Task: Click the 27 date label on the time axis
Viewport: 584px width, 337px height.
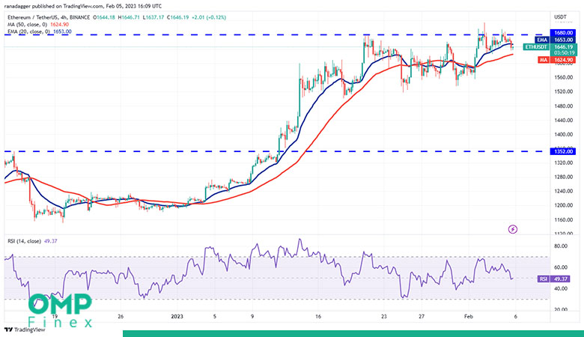Action: click(422, 317)
